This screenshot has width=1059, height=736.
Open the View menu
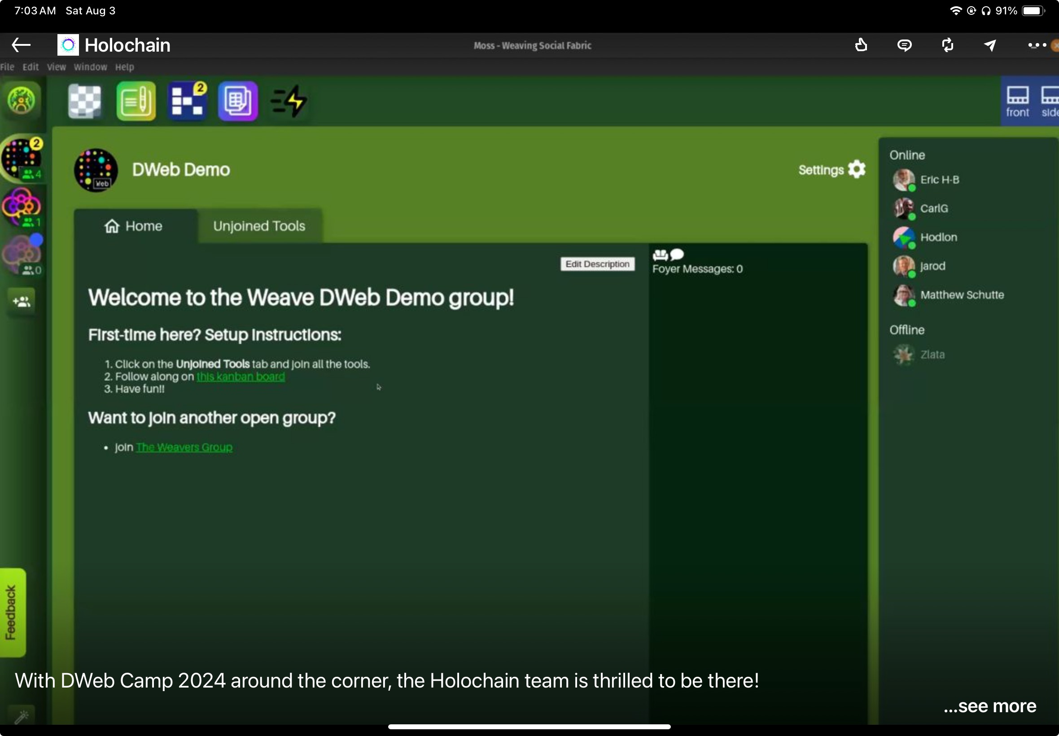pos(56,67)
